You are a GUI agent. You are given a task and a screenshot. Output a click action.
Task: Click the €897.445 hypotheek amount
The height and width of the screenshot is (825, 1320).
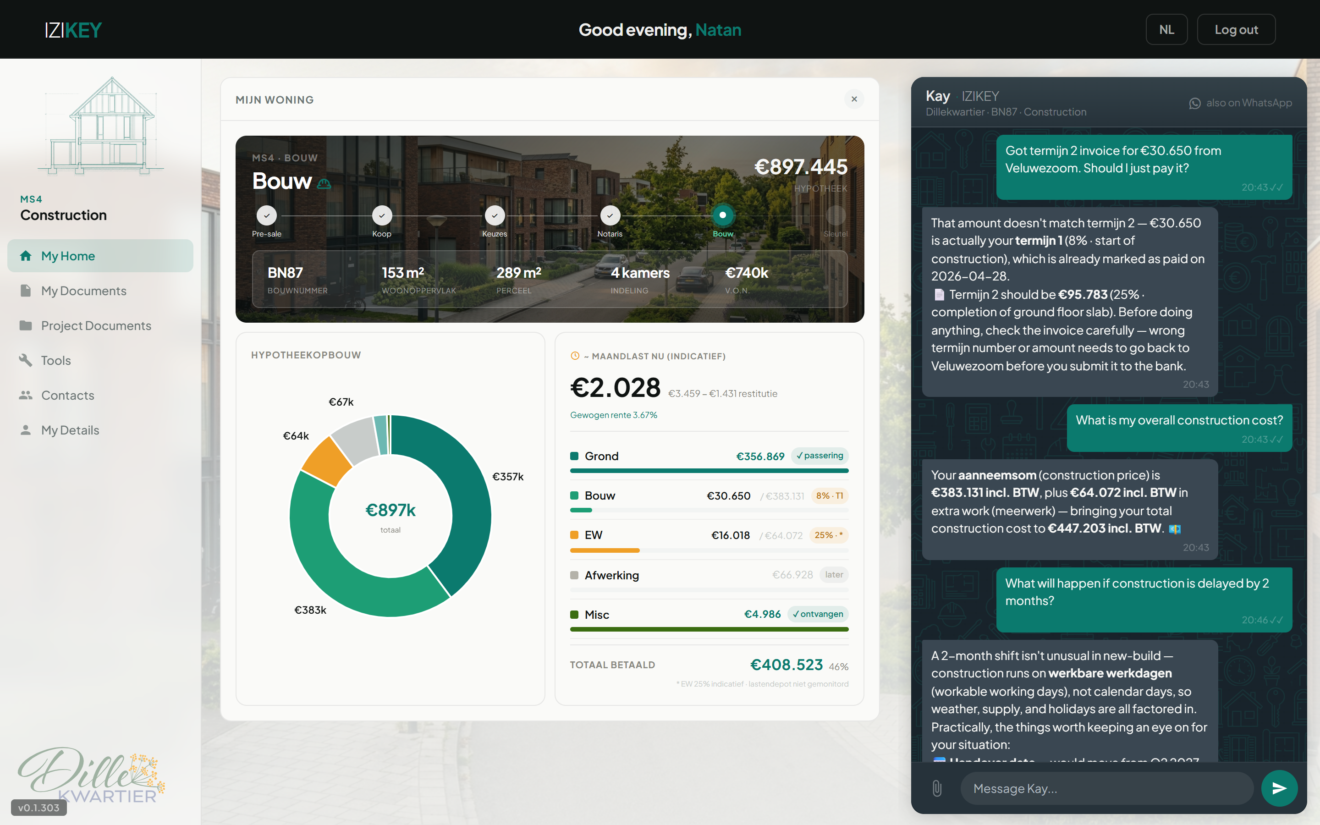[801, 167]
